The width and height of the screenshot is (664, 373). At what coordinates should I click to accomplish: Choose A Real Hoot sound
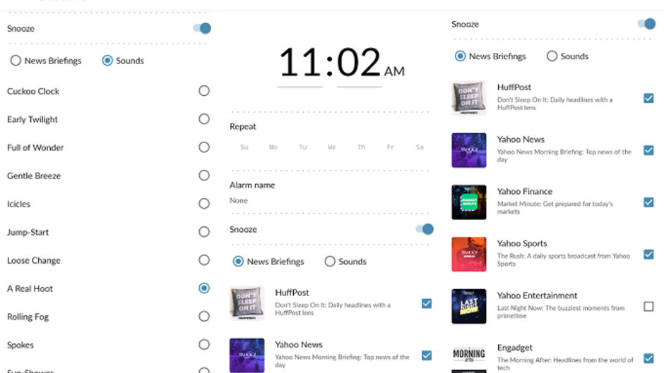tap(204, 288)
